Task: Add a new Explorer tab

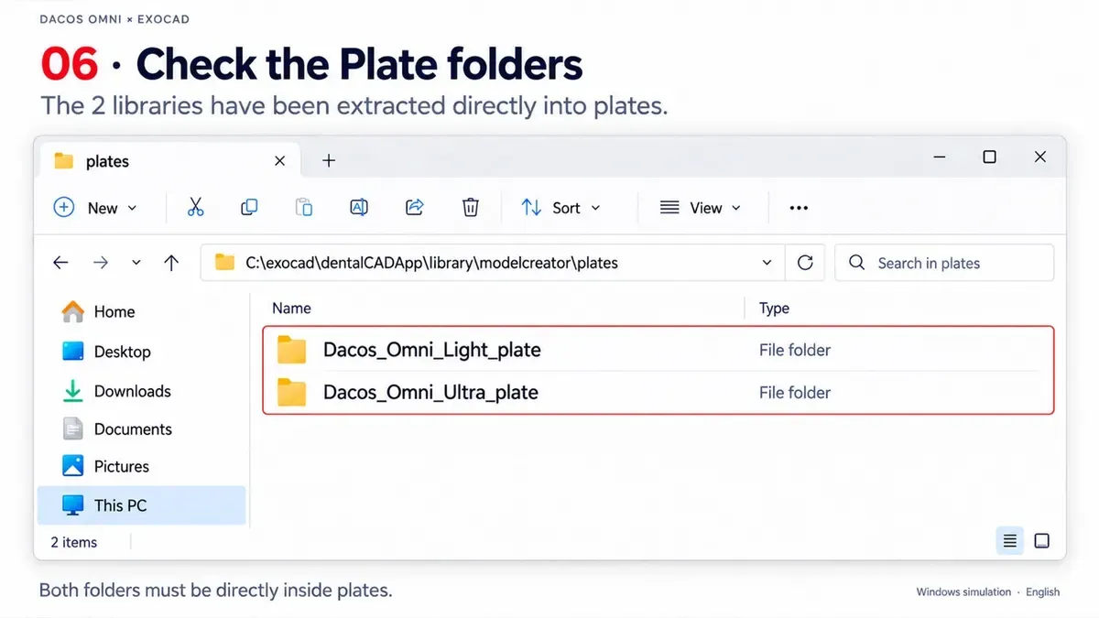Action: [x=329, y=161]
